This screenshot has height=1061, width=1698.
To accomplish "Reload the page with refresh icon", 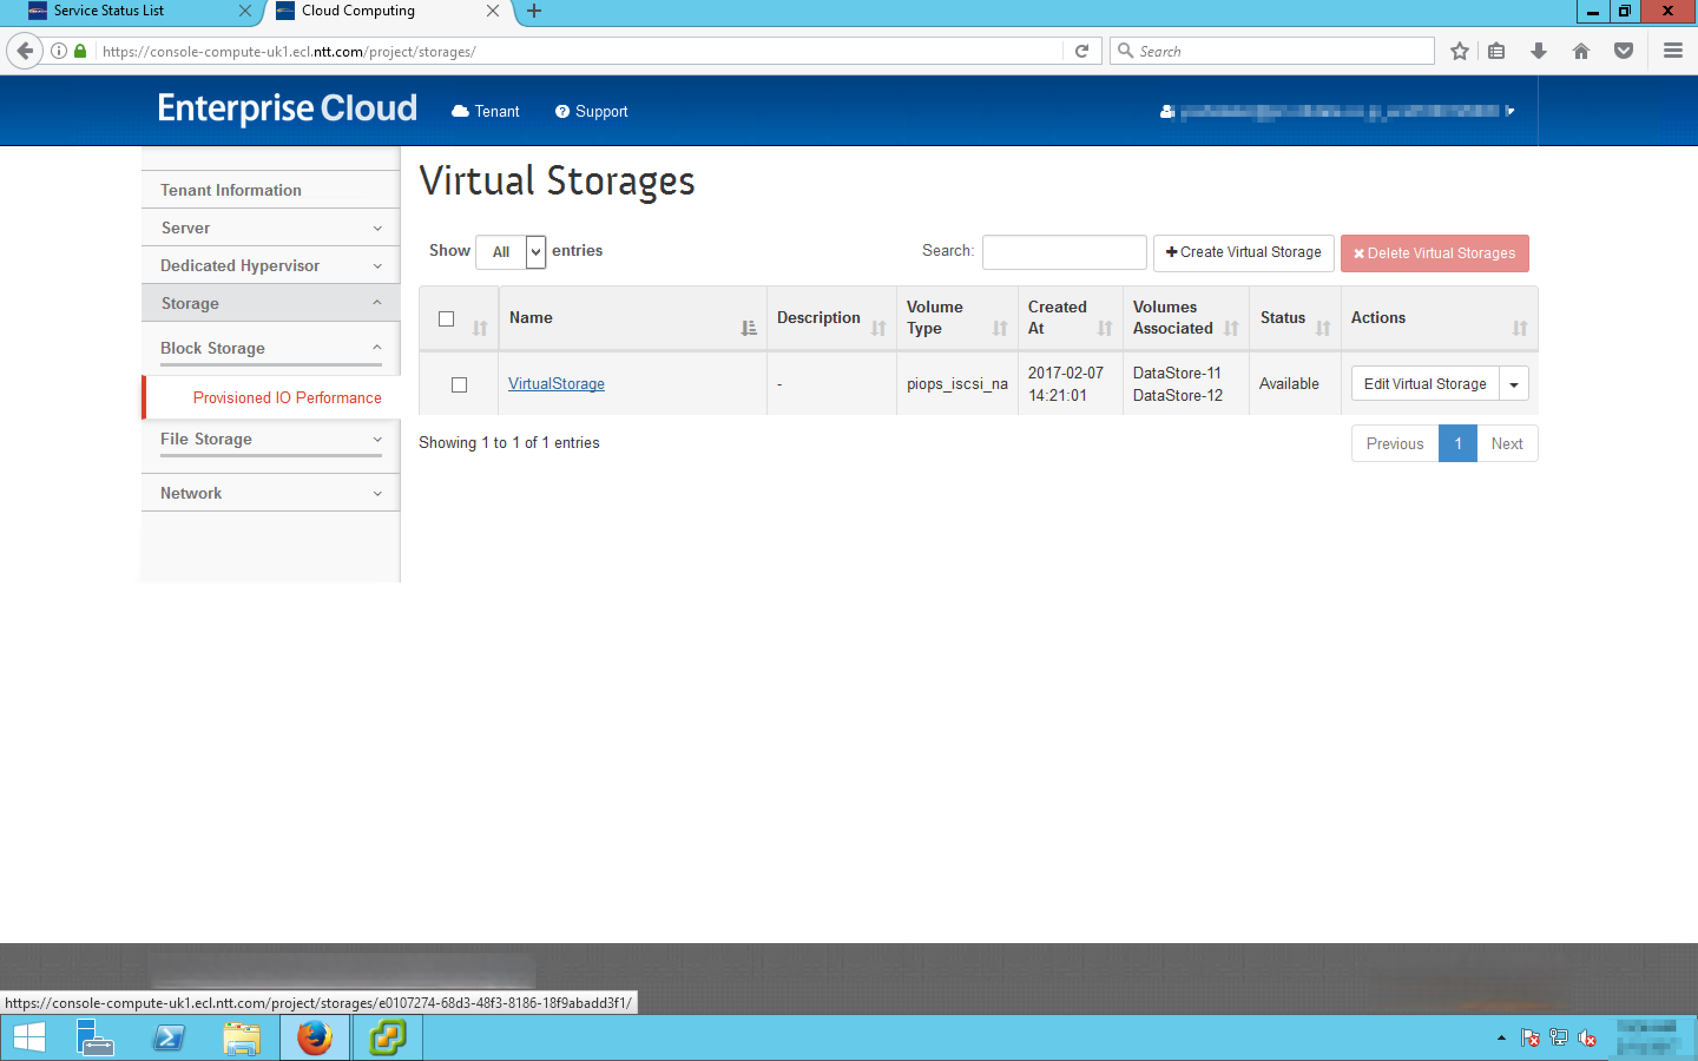I will coord(1081,51).
